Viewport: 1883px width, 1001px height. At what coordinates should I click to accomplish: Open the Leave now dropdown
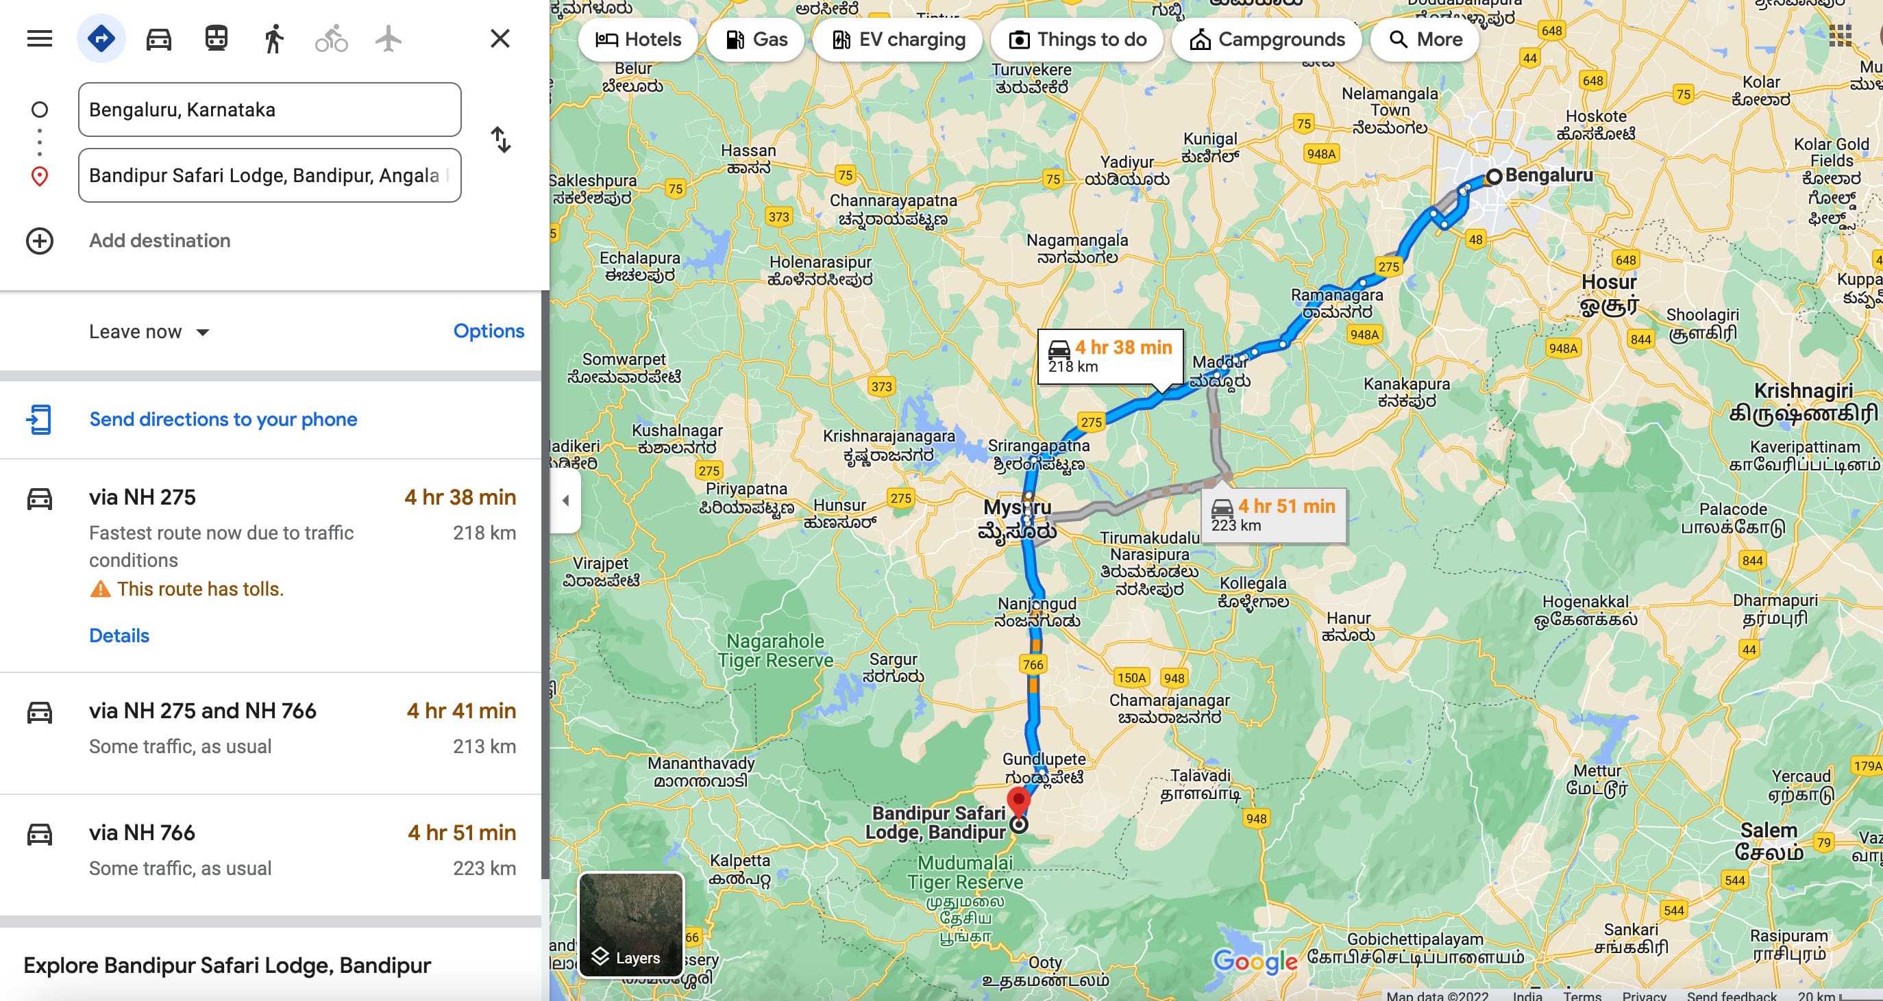tap(150, 331)
